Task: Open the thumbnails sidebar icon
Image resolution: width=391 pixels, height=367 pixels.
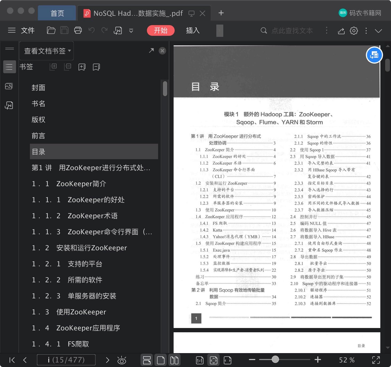Action: coord(9,86)
